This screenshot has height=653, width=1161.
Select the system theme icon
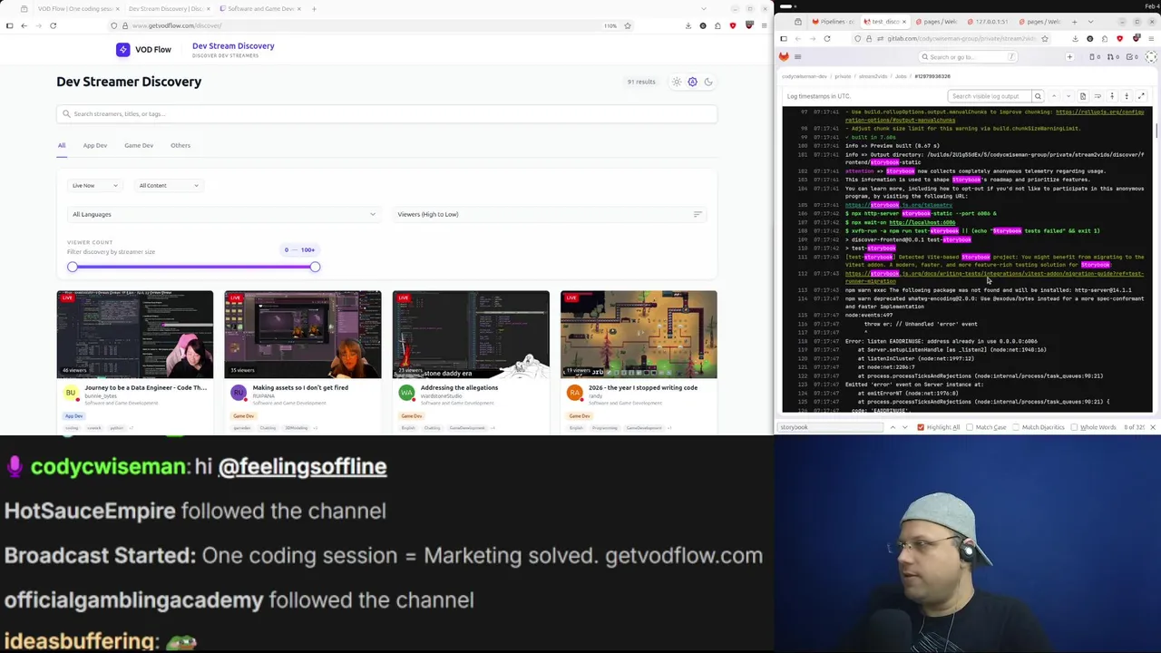[x=692, y=82]
